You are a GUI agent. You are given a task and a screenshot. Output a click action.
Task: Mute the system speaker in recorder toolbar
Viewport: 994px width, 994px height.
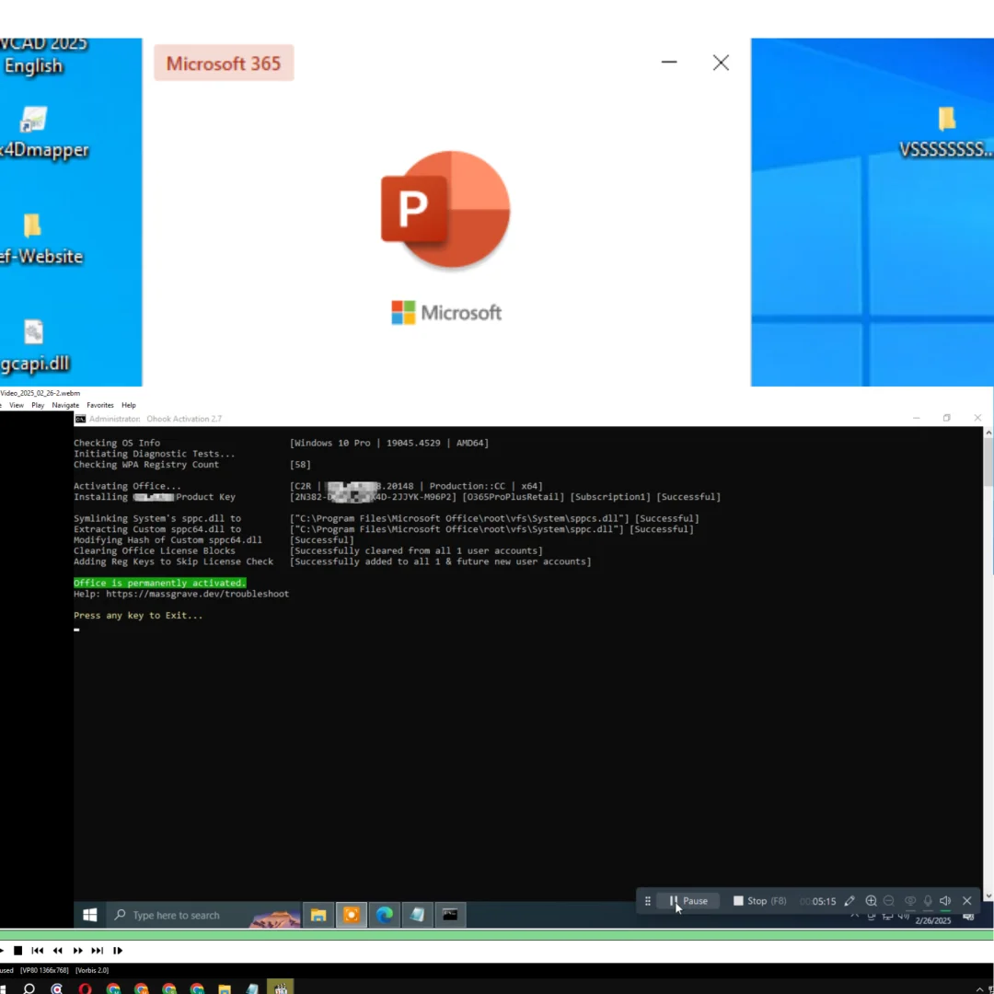[945, 901]
